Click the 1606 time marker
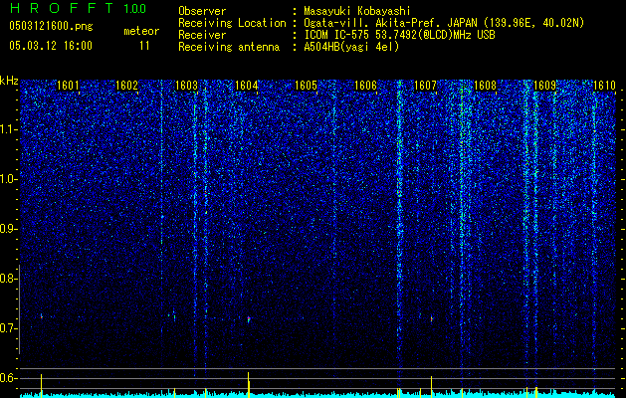Screen dimensions: 626x398 coord(365,86)
